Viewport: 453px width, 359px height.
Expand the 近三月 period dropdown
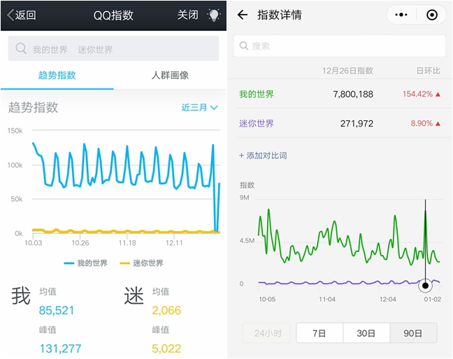point(200,108)
